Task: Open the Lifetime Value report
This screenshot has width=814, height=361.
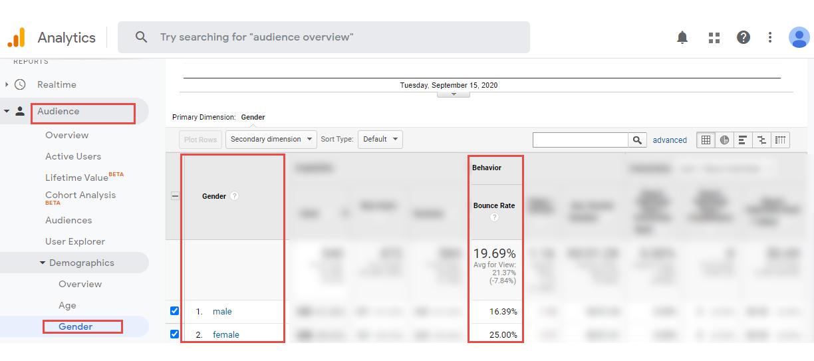Action: coord(76,178)
